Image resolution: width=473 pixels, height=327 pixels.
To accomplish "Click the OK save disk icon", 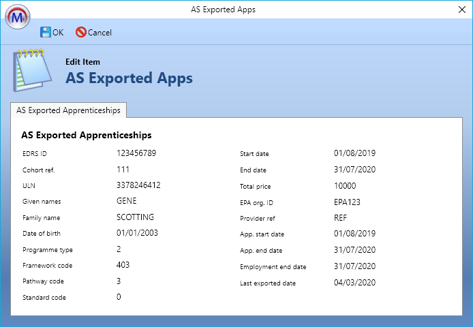I will click(46, 32).
